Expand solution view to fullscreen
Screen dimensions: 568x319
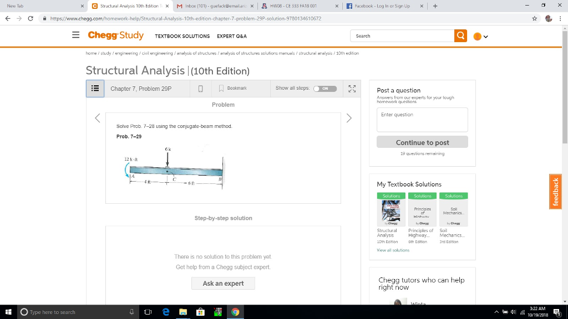pyautogui.click(x=352, y=88)
